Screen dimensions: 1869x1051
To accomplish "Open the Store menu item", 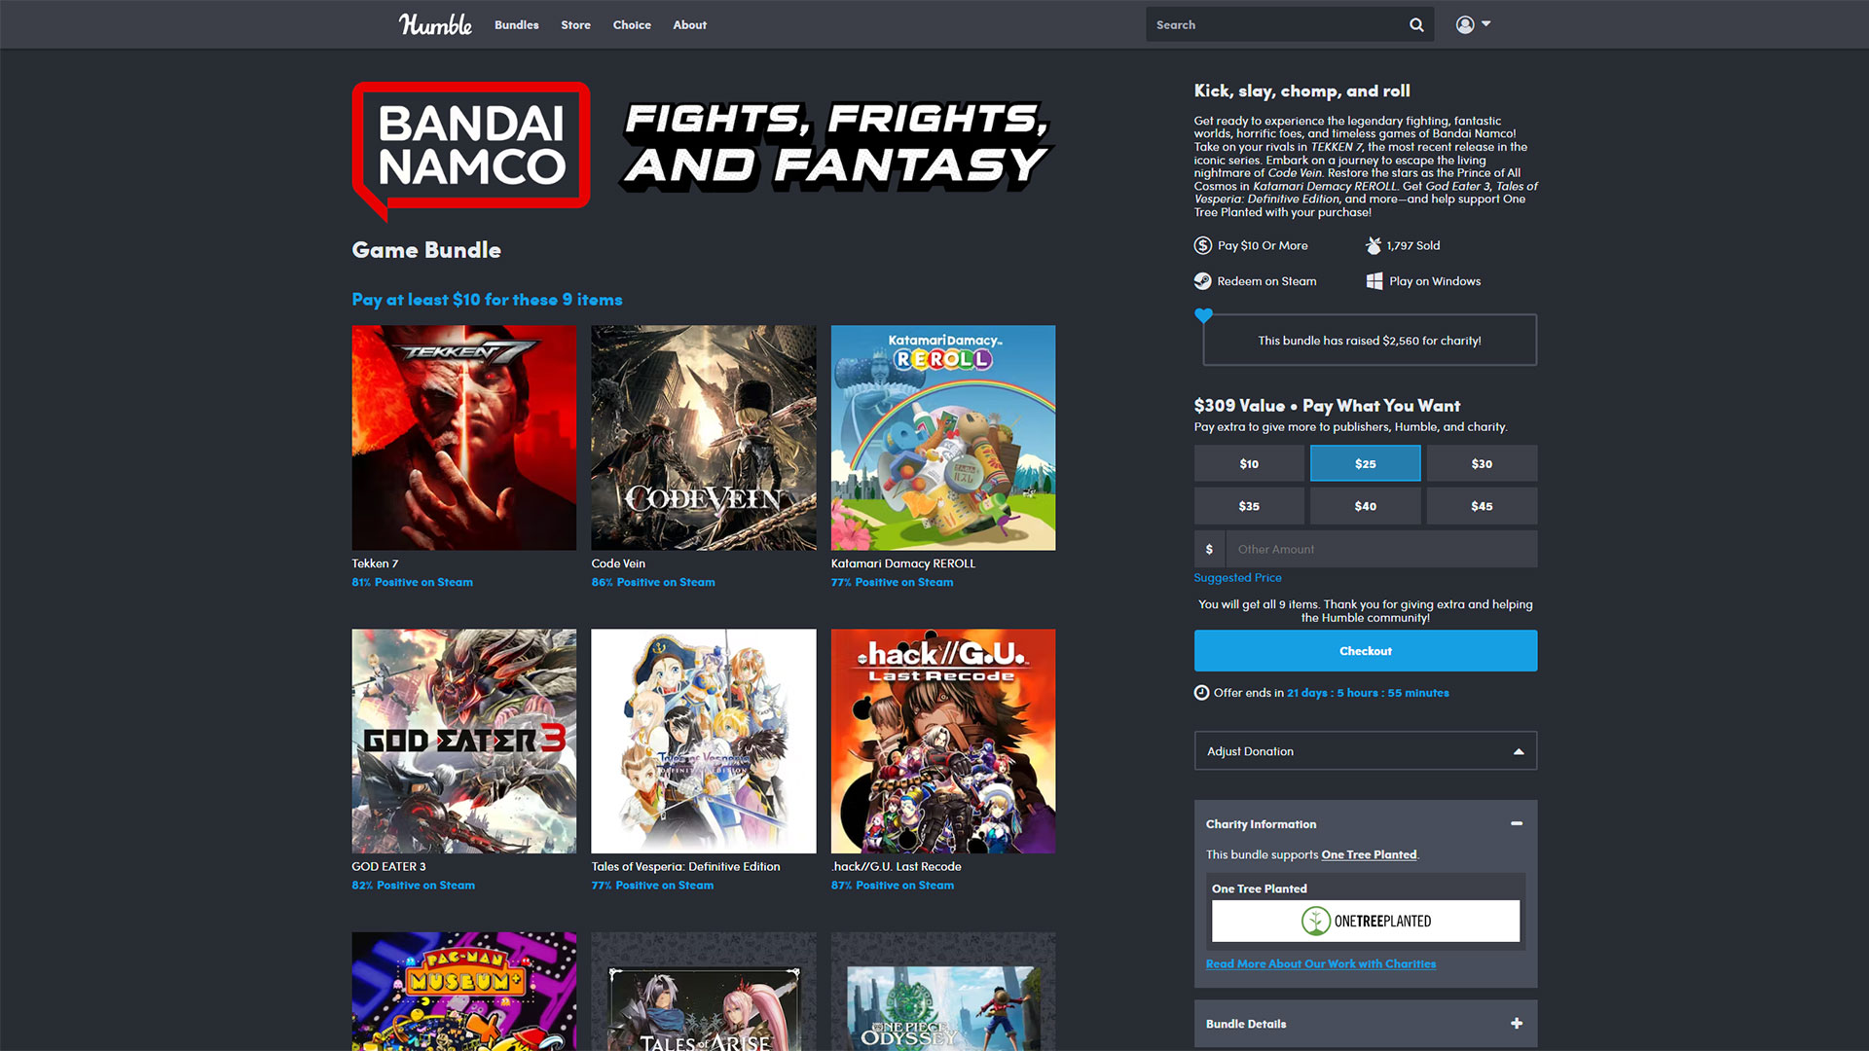I will (575, 24).
